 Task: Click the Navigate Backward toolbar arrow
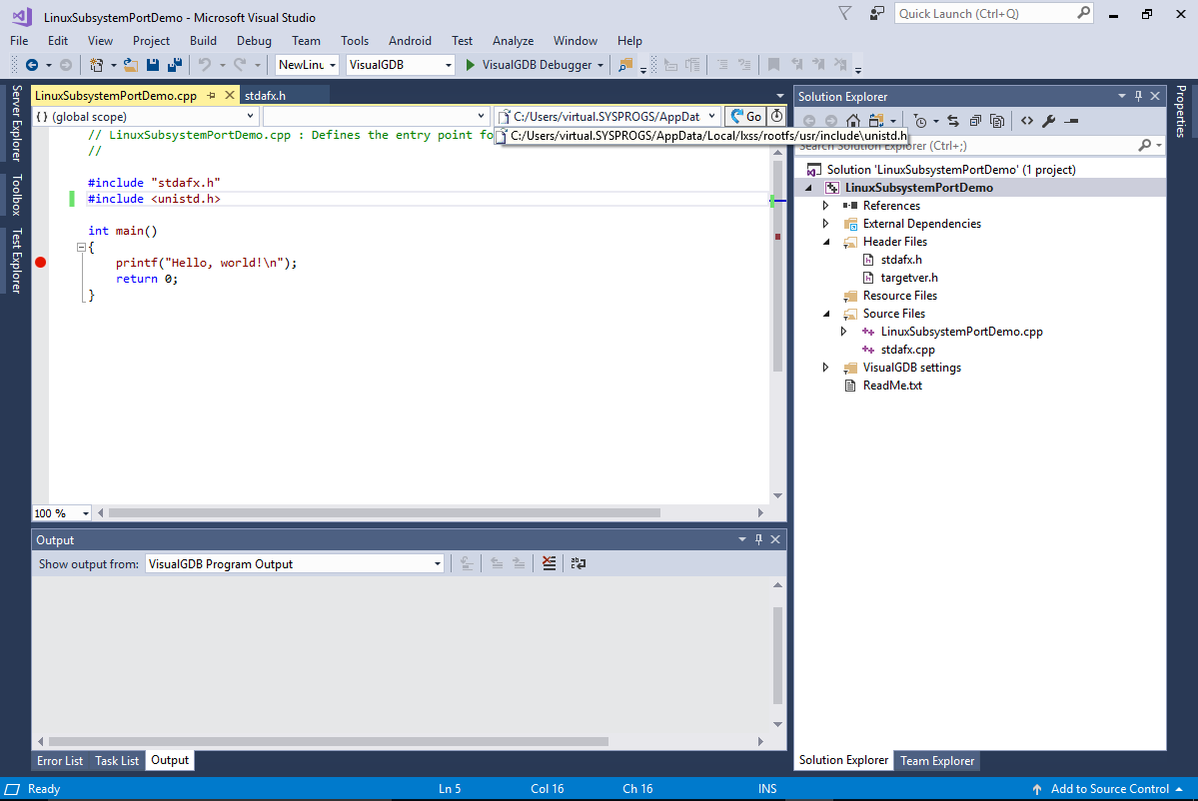32,65
